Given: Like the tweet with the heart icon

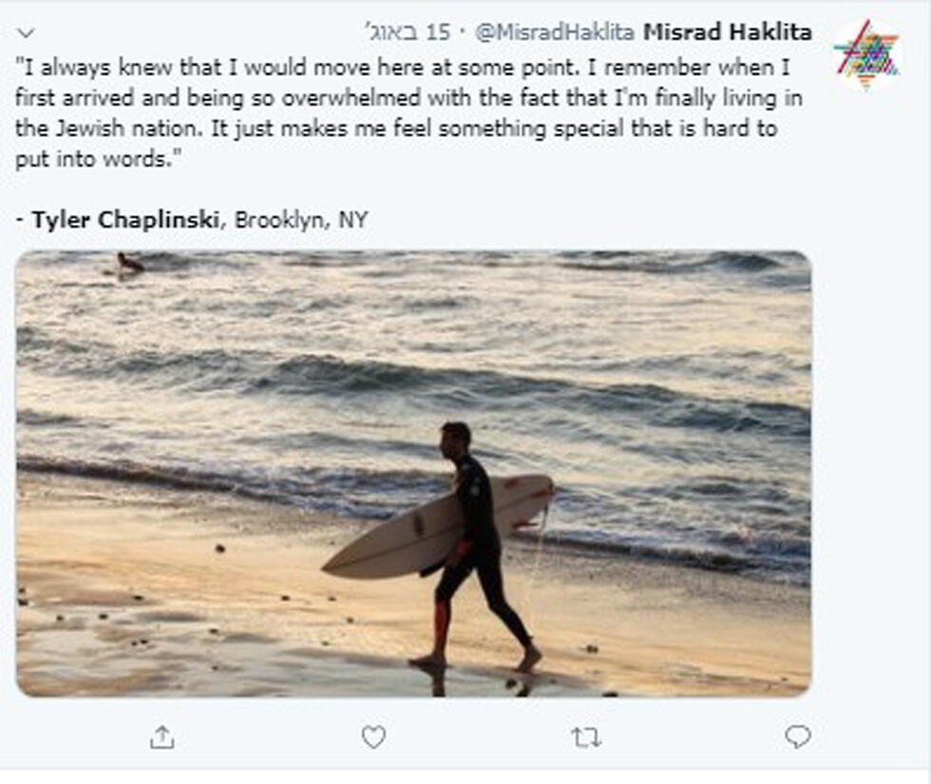Looking at the screenshot, I should [x=373, y=737].
